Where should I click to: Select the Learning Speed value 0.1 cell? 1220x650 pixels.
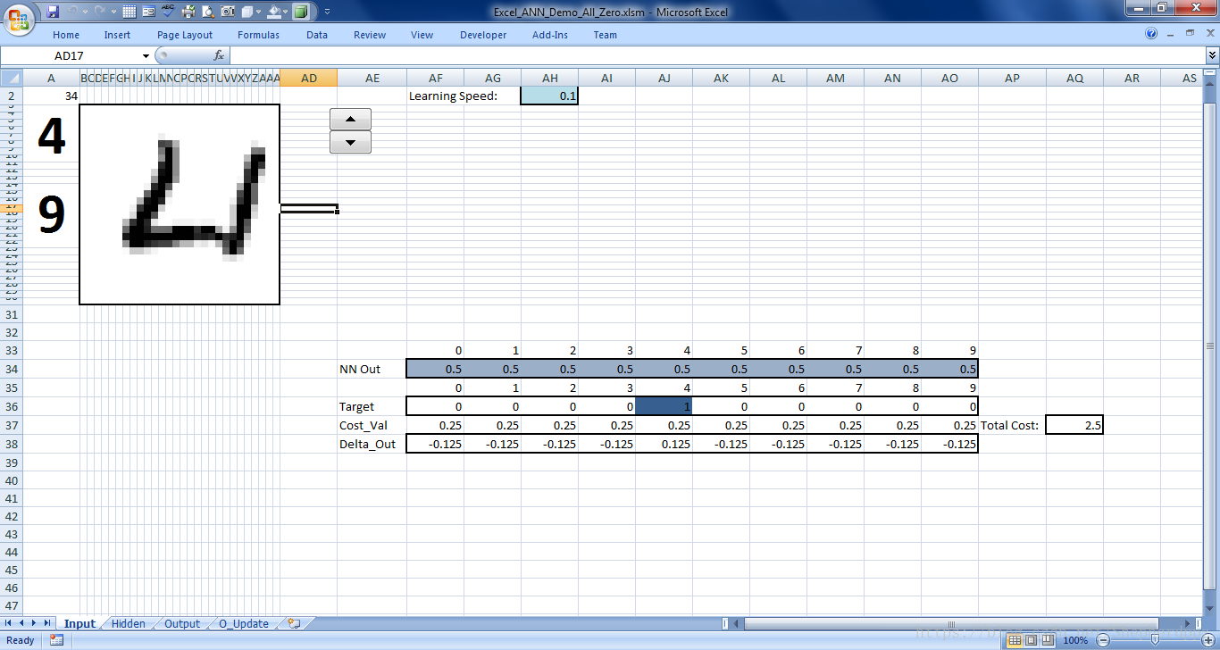point(549,96)
